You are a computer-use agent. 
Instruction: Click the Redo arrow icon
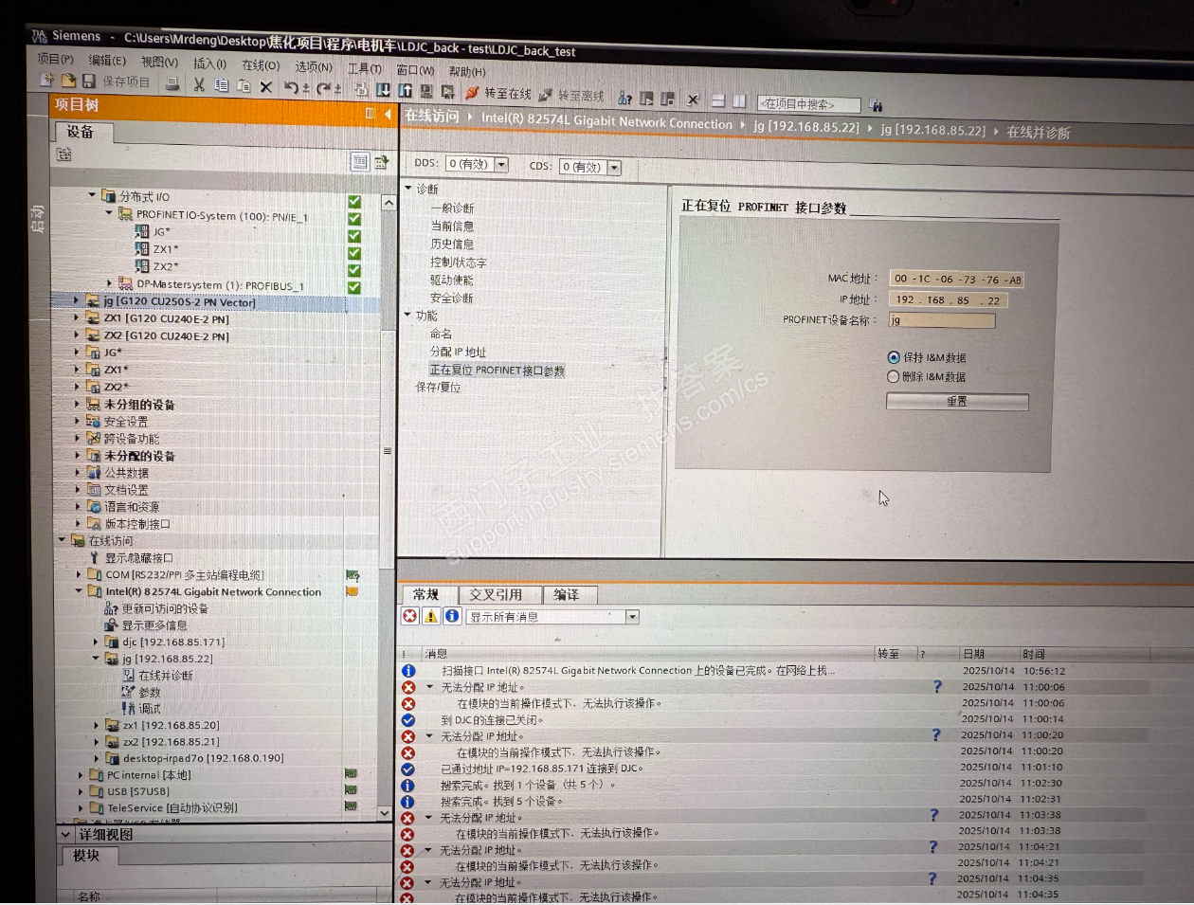pos(324,89)
